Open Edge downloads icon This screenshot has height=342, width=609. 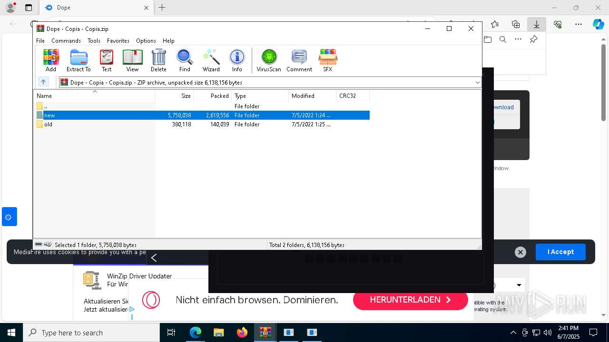[x=536, y=24]
